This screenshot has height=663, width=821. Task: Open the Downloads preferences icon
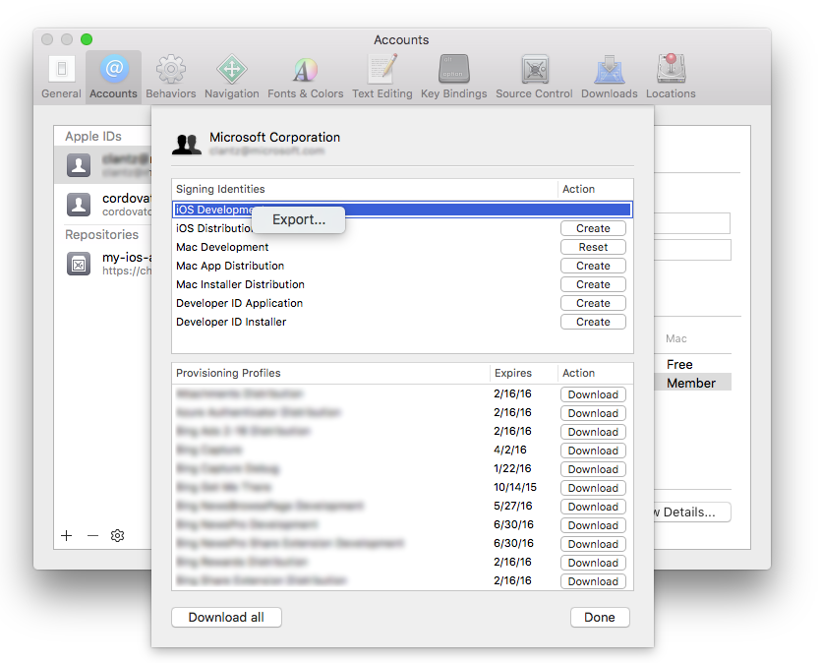(609, 69)
